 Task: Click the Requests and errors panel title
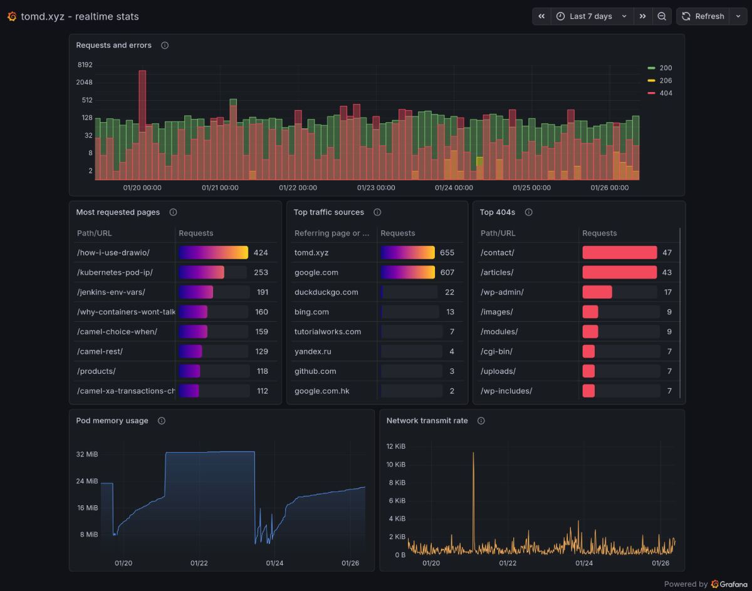113,45
